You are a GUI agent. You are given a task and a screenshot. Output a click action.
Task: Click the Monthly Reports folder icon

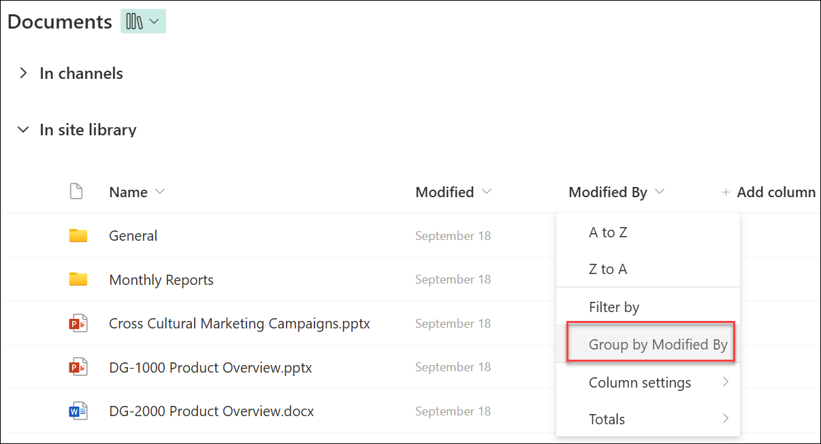coord(78,279)
